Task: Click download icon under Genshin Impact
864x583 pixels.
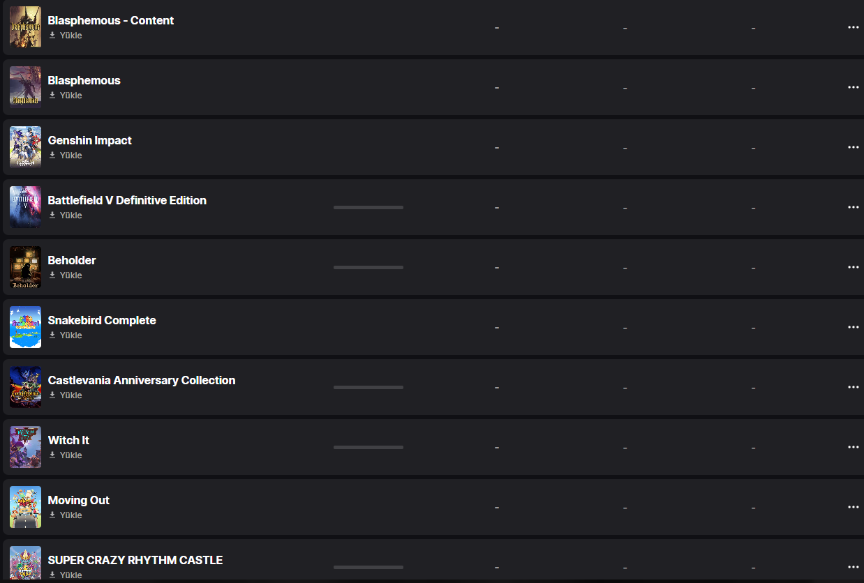Action: click(52, 156)
